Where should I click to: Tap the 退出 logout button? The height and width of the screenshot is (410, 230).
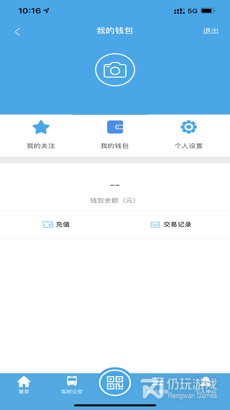point(211,31)
